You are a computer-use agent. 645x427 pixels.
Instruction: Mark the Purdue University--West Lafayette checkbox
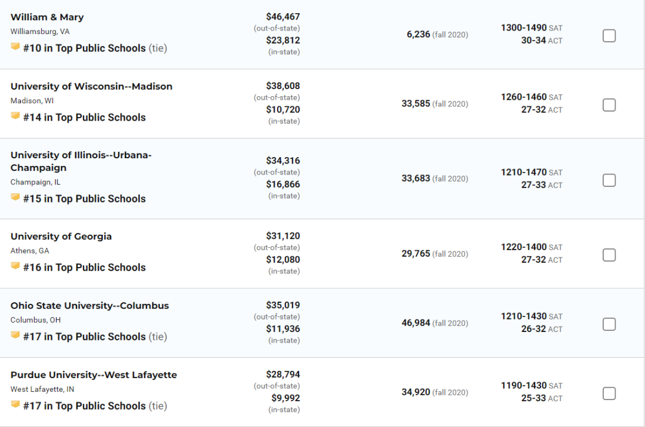(609, 394)
